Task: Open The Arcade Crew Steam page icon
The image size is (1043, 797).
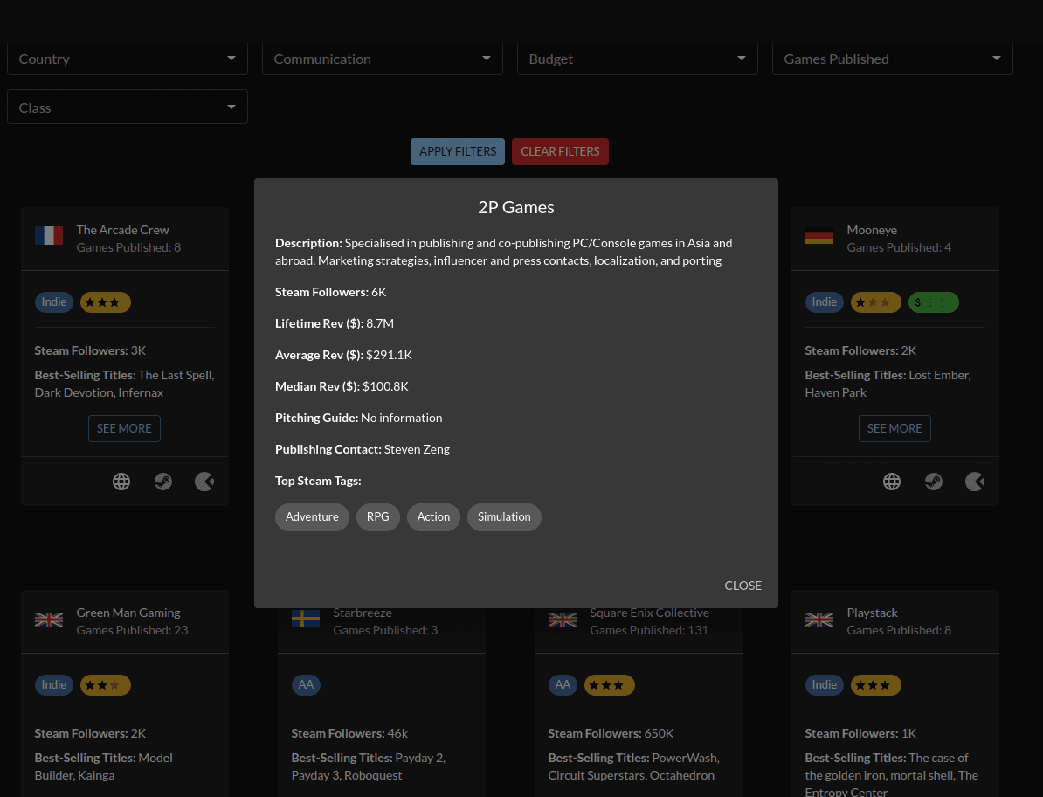Action: coord(163,481)
